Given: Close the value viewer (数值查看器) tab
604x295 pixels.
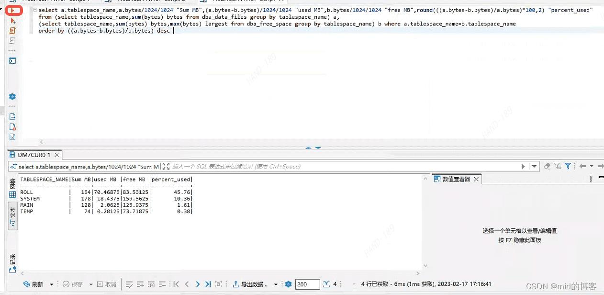Looking at the screenshot, I should coord(477,179).
